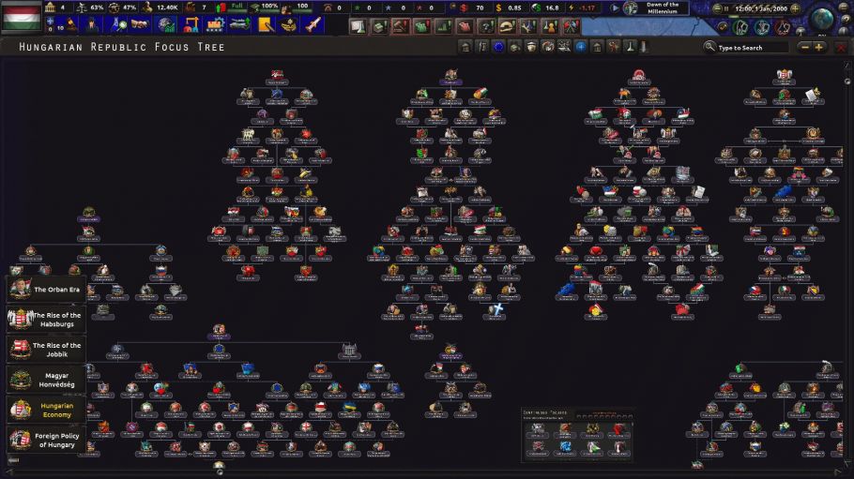Close the focus tree window

pyautogui.click(x=841, y=48)
